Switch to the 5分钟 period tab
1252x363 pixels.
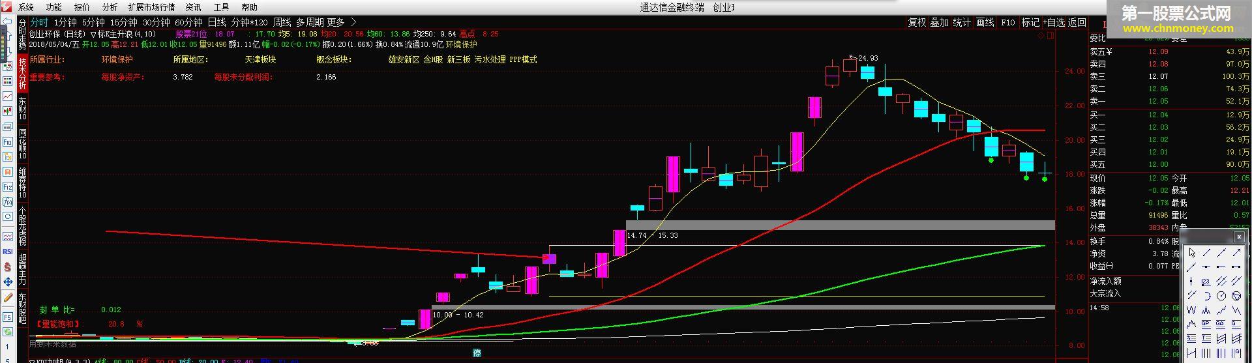[93, 22]
